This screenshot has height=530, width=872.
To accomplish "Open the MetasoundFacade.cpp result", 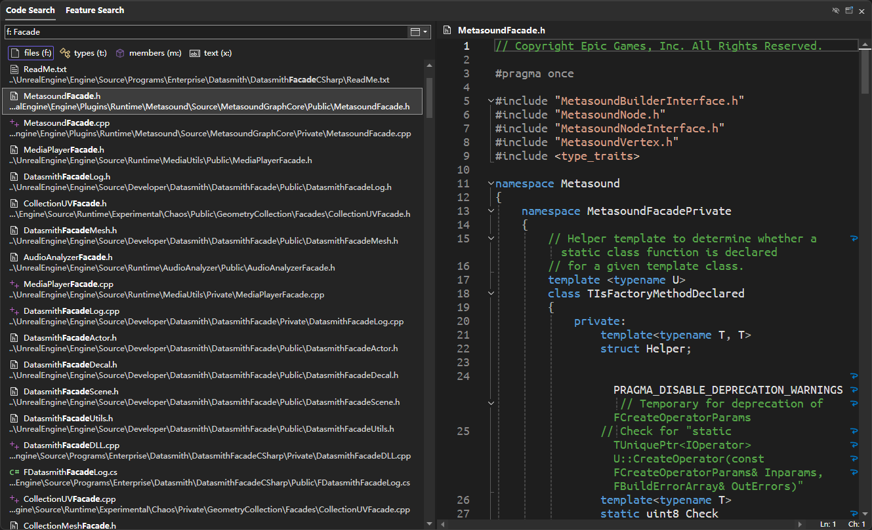I will click(x=66, y=123).
